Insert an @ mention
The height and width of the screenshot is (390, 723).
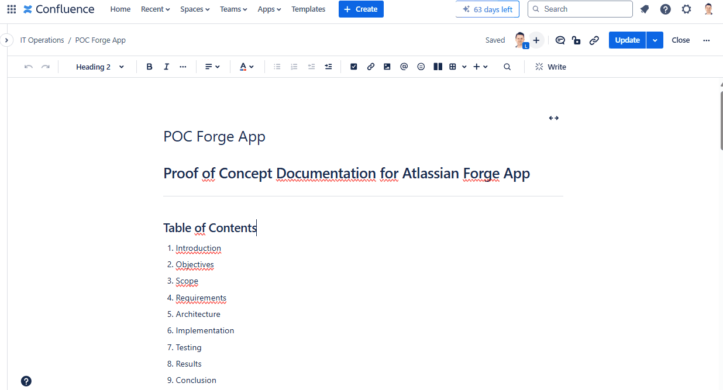click(x=404, y=67)
